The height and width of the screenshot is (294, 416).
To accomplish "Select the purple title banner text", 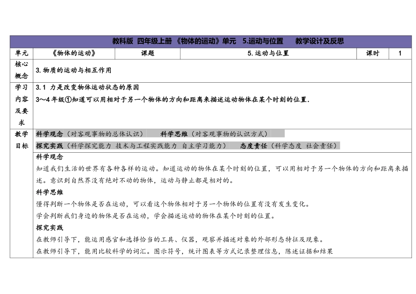I will click(228, 41).
